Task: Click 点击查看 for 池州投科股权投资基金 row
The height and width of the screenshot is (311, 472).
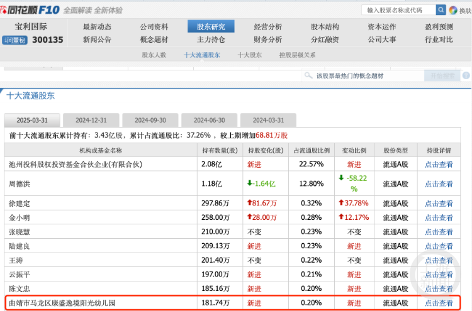Action: pos(439,164)
